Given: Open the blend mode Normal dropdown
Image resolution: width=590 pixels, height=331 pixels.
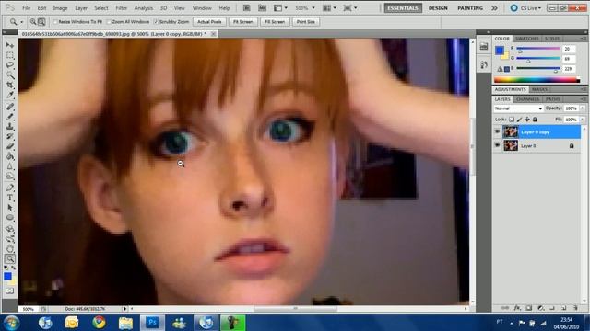Looking at the screenshot, I should coord(518,108).
